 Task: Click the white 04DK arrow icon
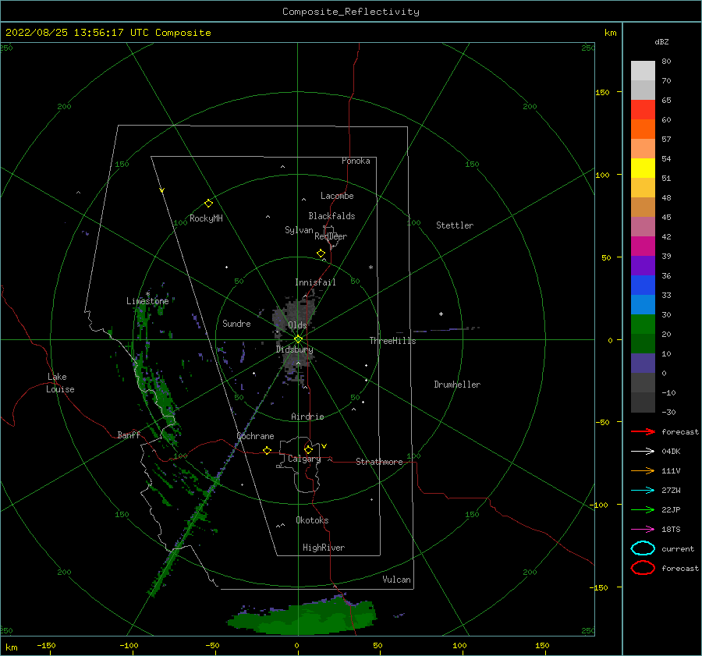coord(643,451)
